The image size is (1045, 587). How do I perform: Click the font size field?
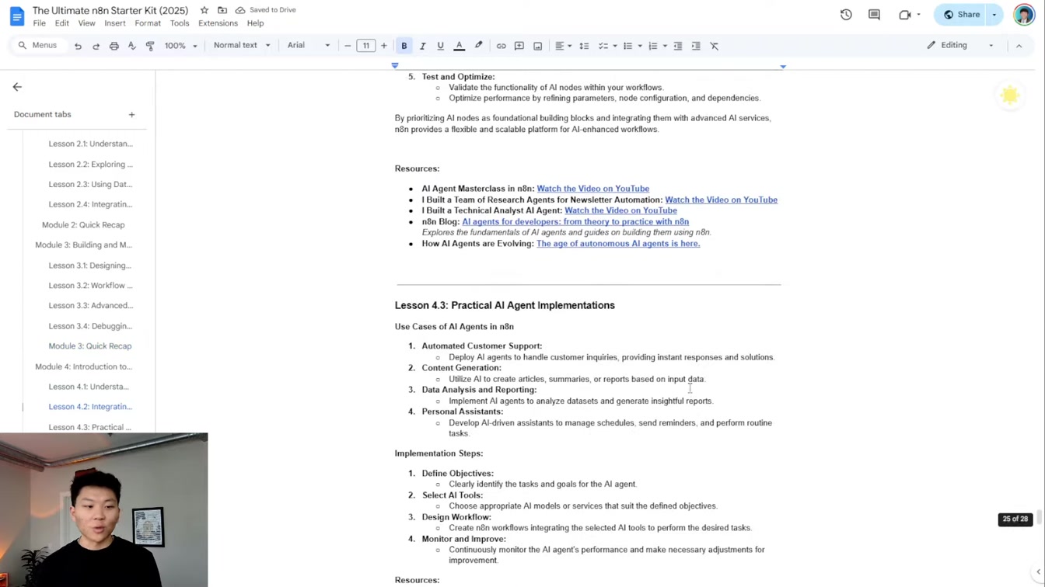click(365, 46)
